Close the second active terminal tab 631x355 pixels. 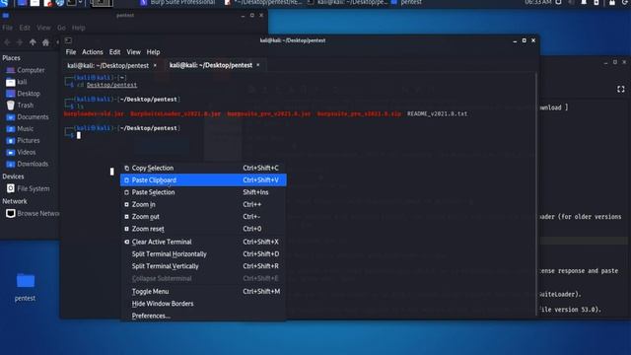(x=258, y=65)
